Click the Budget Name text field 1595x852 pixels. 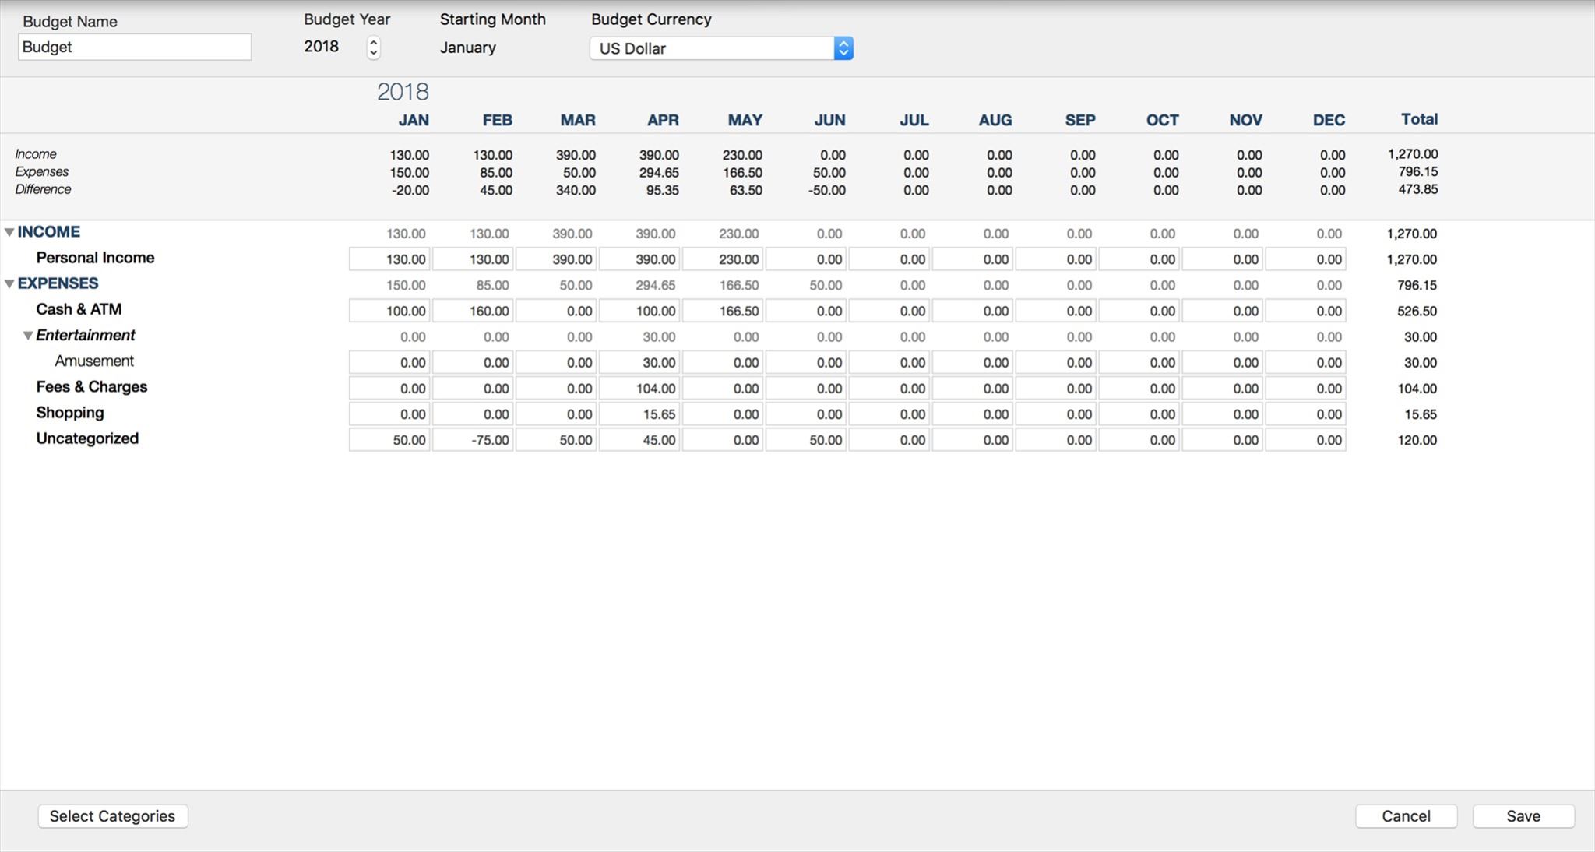pos(135,47)
